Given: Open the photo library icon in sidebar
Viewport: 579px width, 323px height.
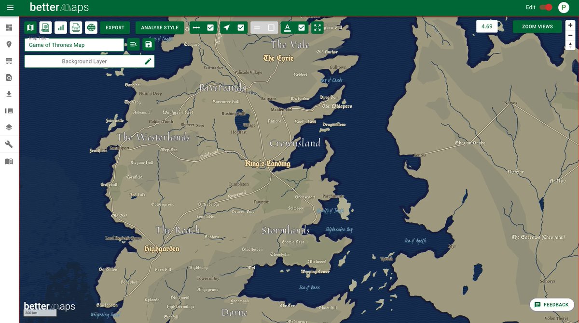Looking at the screenshot, I should click(9, 111).
